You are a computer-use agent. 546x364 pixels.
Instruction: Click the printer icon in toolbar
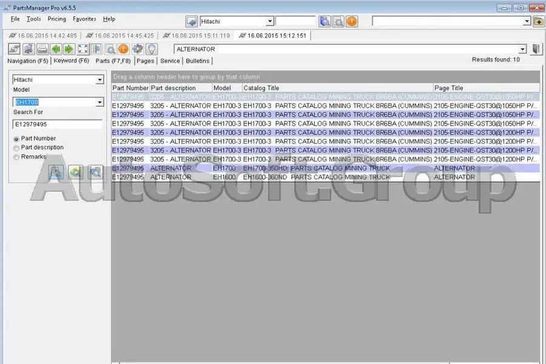[x=42, y=49]
